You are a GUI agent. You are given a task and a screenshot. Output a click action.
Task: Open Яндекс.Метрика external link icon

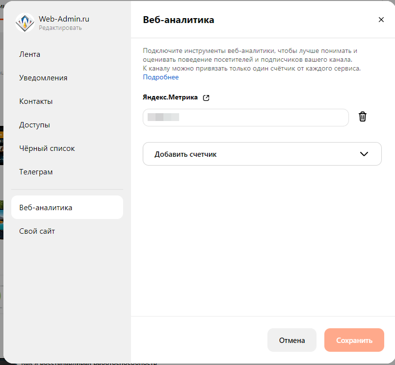(206, 97)
